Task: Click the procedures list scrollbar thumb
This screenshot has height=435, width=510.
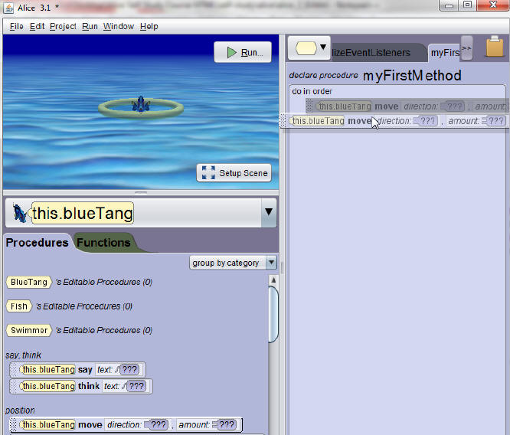Action: 273,314
